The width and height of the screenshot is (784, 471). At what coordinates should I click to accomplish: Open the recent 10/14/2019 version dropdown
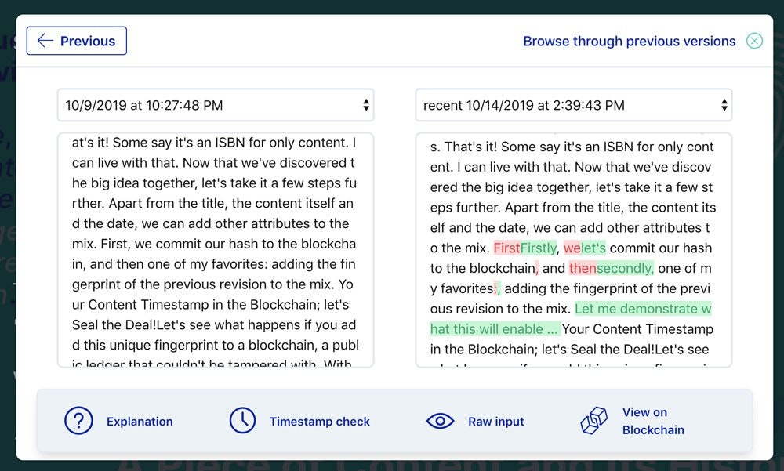572,104
